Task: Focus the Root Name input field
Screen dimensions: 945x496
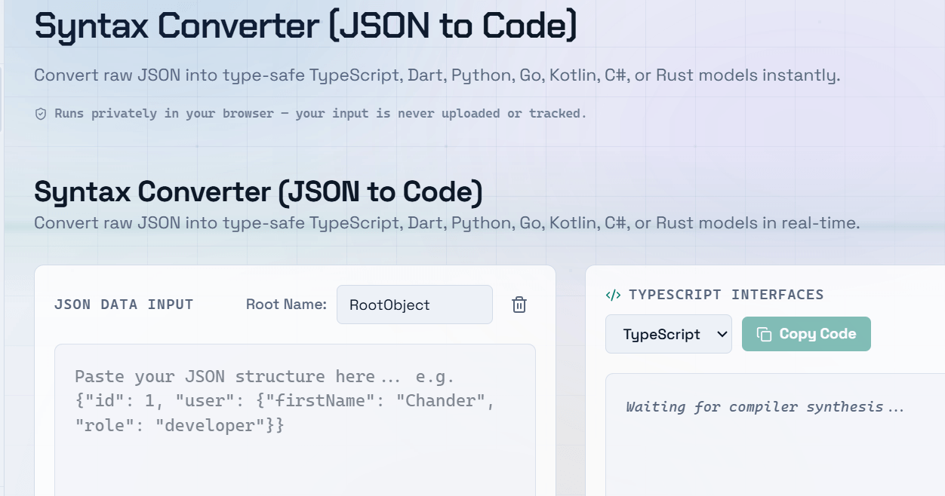Action: pyautogui.click(x=414, y=305)
